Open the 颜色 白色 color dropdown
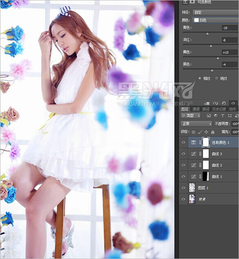Viewport: 239px width, 259px height. tap(216, 20)
